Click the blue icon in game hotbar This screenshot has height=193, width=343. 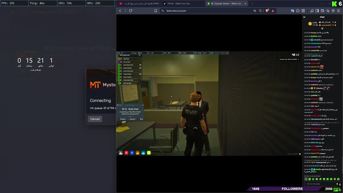point(132,153)
